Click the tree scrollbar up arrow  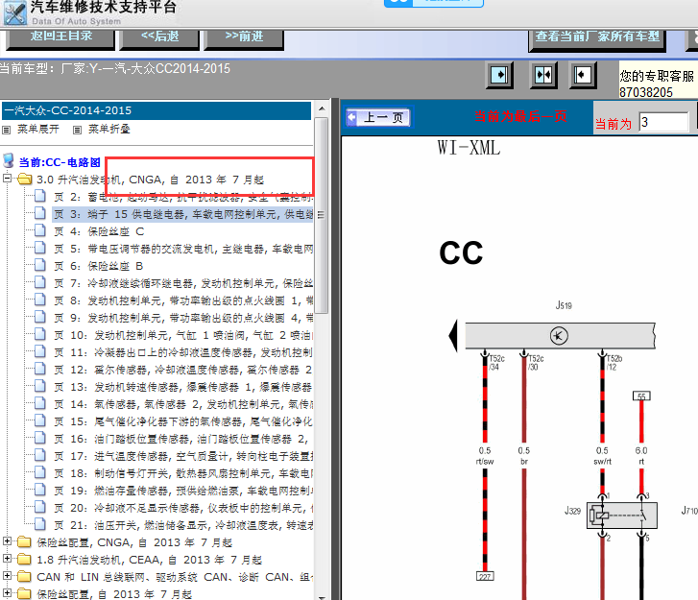pyautogui.click(x=322, y=108)
